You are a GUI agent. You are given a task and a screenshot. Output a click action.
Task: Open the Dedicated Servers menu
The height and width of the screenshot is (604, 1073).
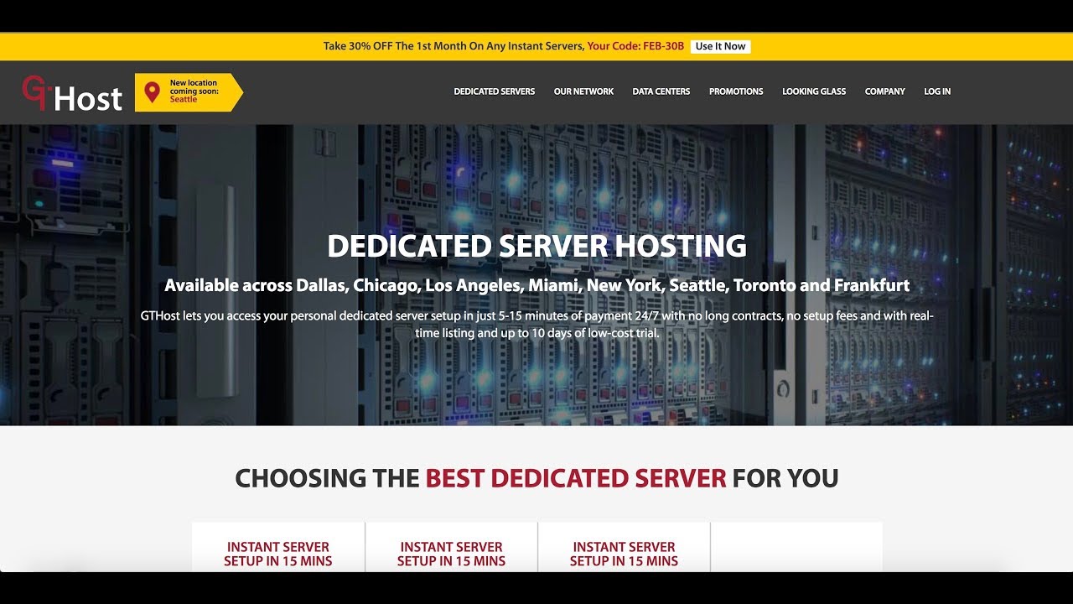[494, 91]
